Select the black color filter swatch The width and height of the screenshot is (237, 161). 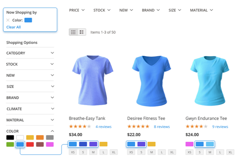(x=10, y=138)
